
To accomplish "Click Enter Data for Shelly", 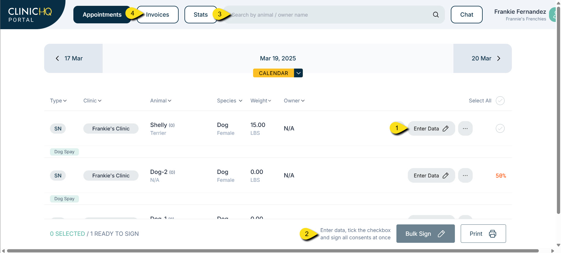I will (x=431, y=128).
